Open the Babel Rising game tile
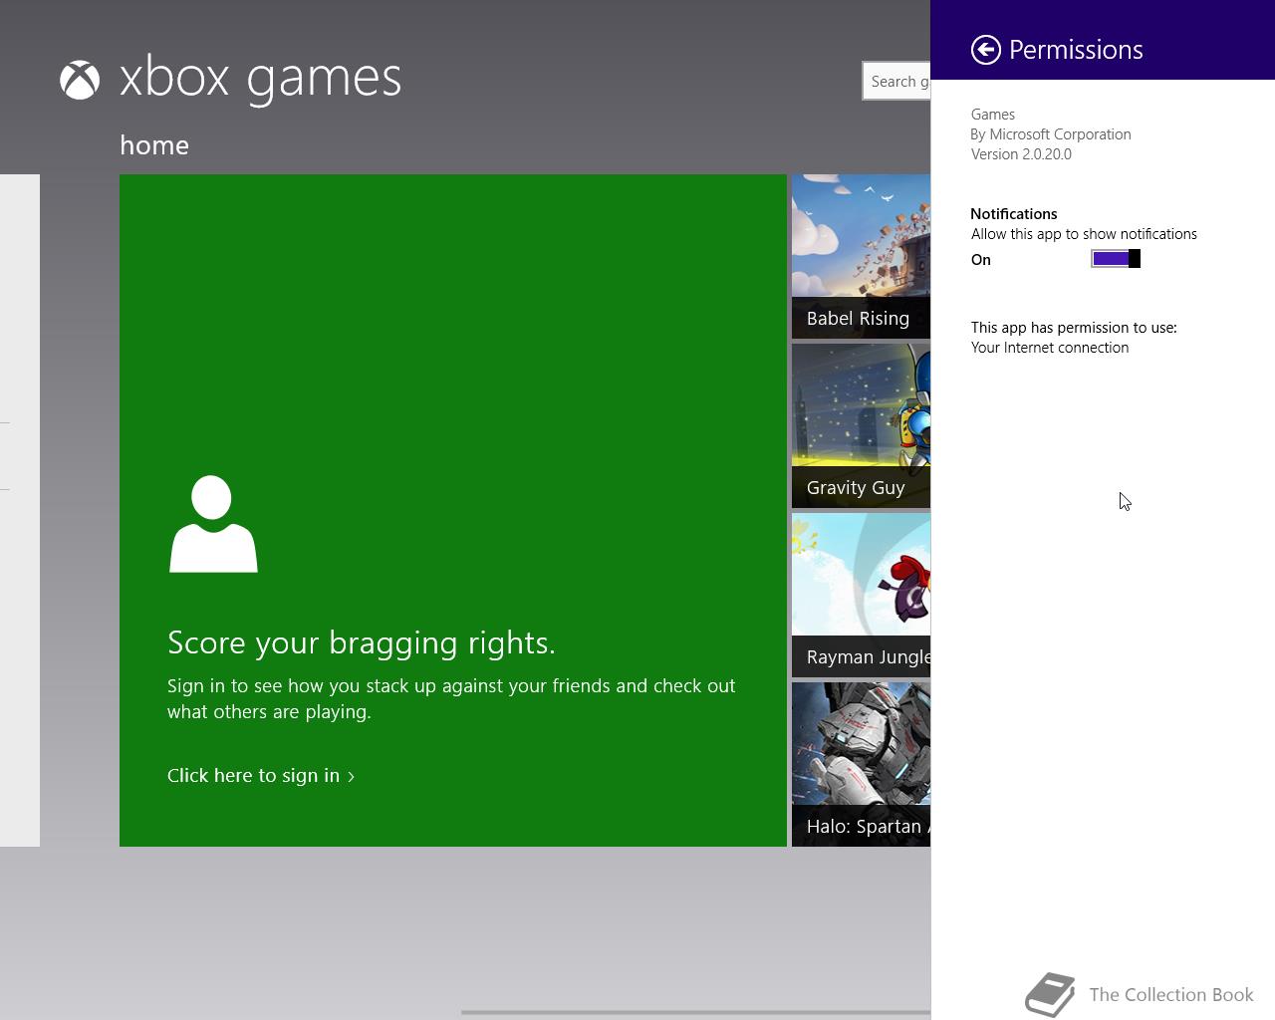The image size is (1275, 1020). [x=862, y=256]
